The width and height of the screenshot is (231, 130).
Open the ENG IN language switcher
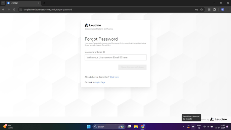tap(199, 127)
